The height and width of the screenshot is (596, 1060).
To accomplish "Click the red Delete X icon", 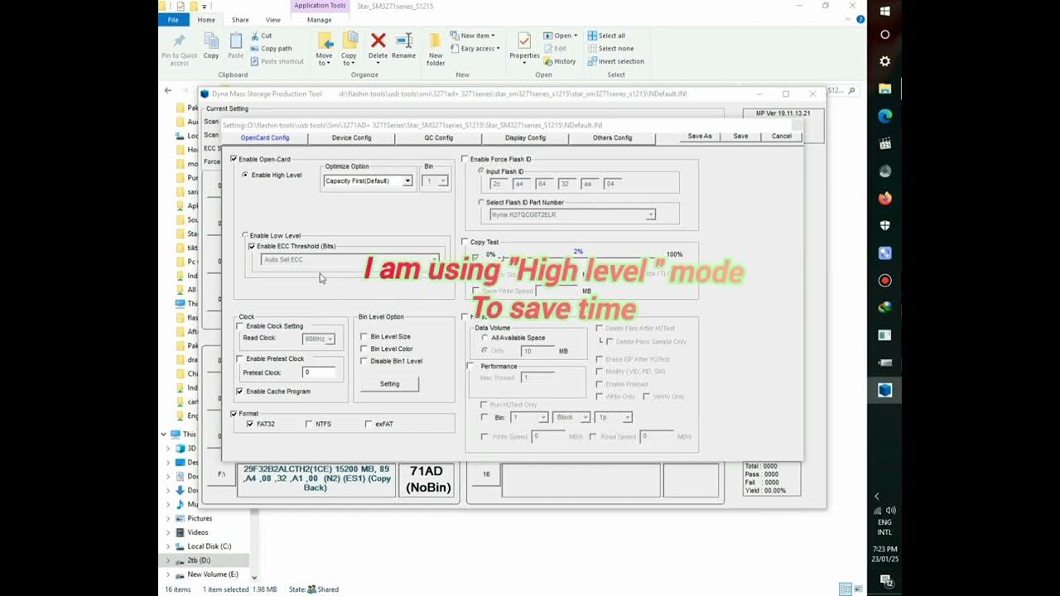I will point(378,41).
